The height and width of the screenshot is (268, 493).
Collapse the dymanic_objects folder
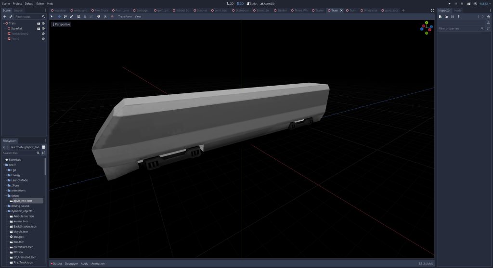click(x=6, y=211)
